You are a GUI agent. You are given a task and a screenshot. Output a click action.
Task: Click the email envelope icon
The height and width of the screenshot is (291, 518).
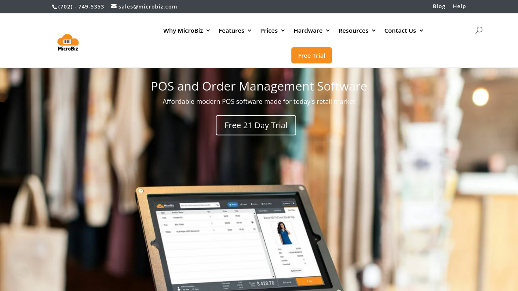click(114, 6)
